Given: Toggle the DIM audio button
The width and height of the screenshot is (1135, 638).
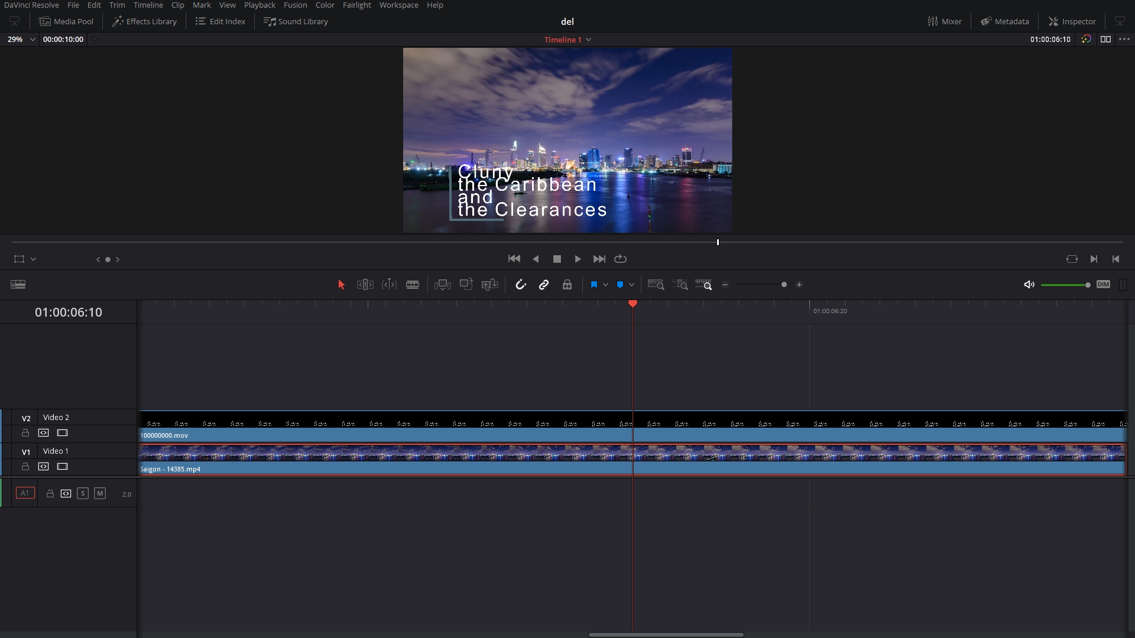Looking at the screenshot, I should tap(1103, 284).
